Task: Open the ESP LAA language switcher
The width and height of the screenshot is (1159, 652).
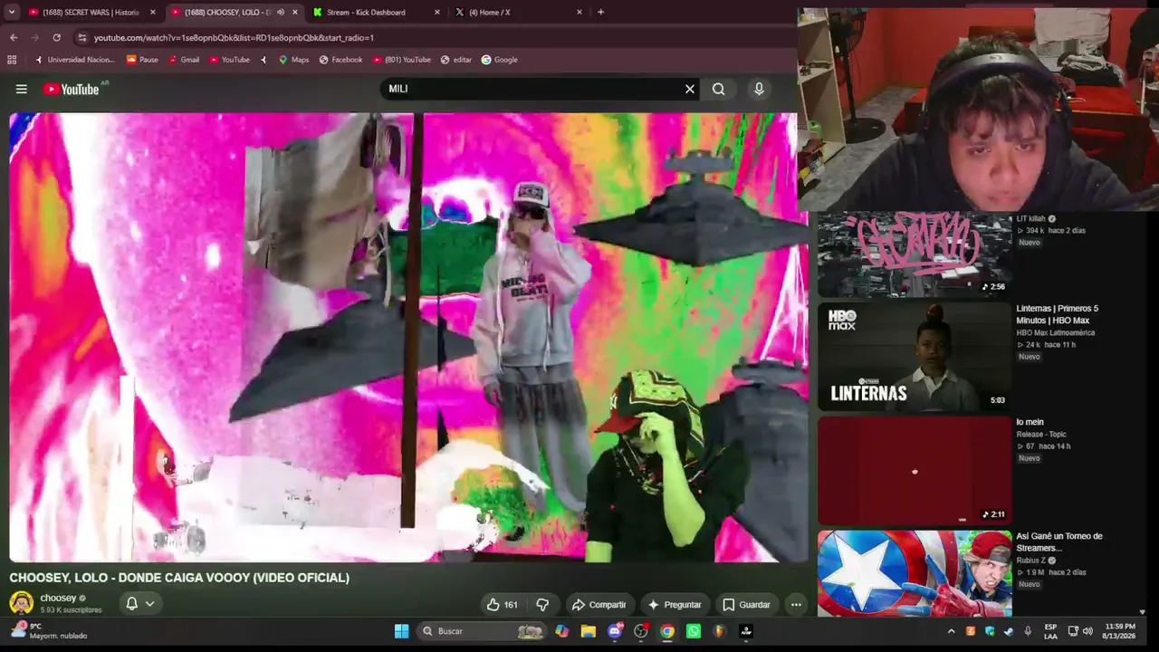Action: click(1050, 631)
